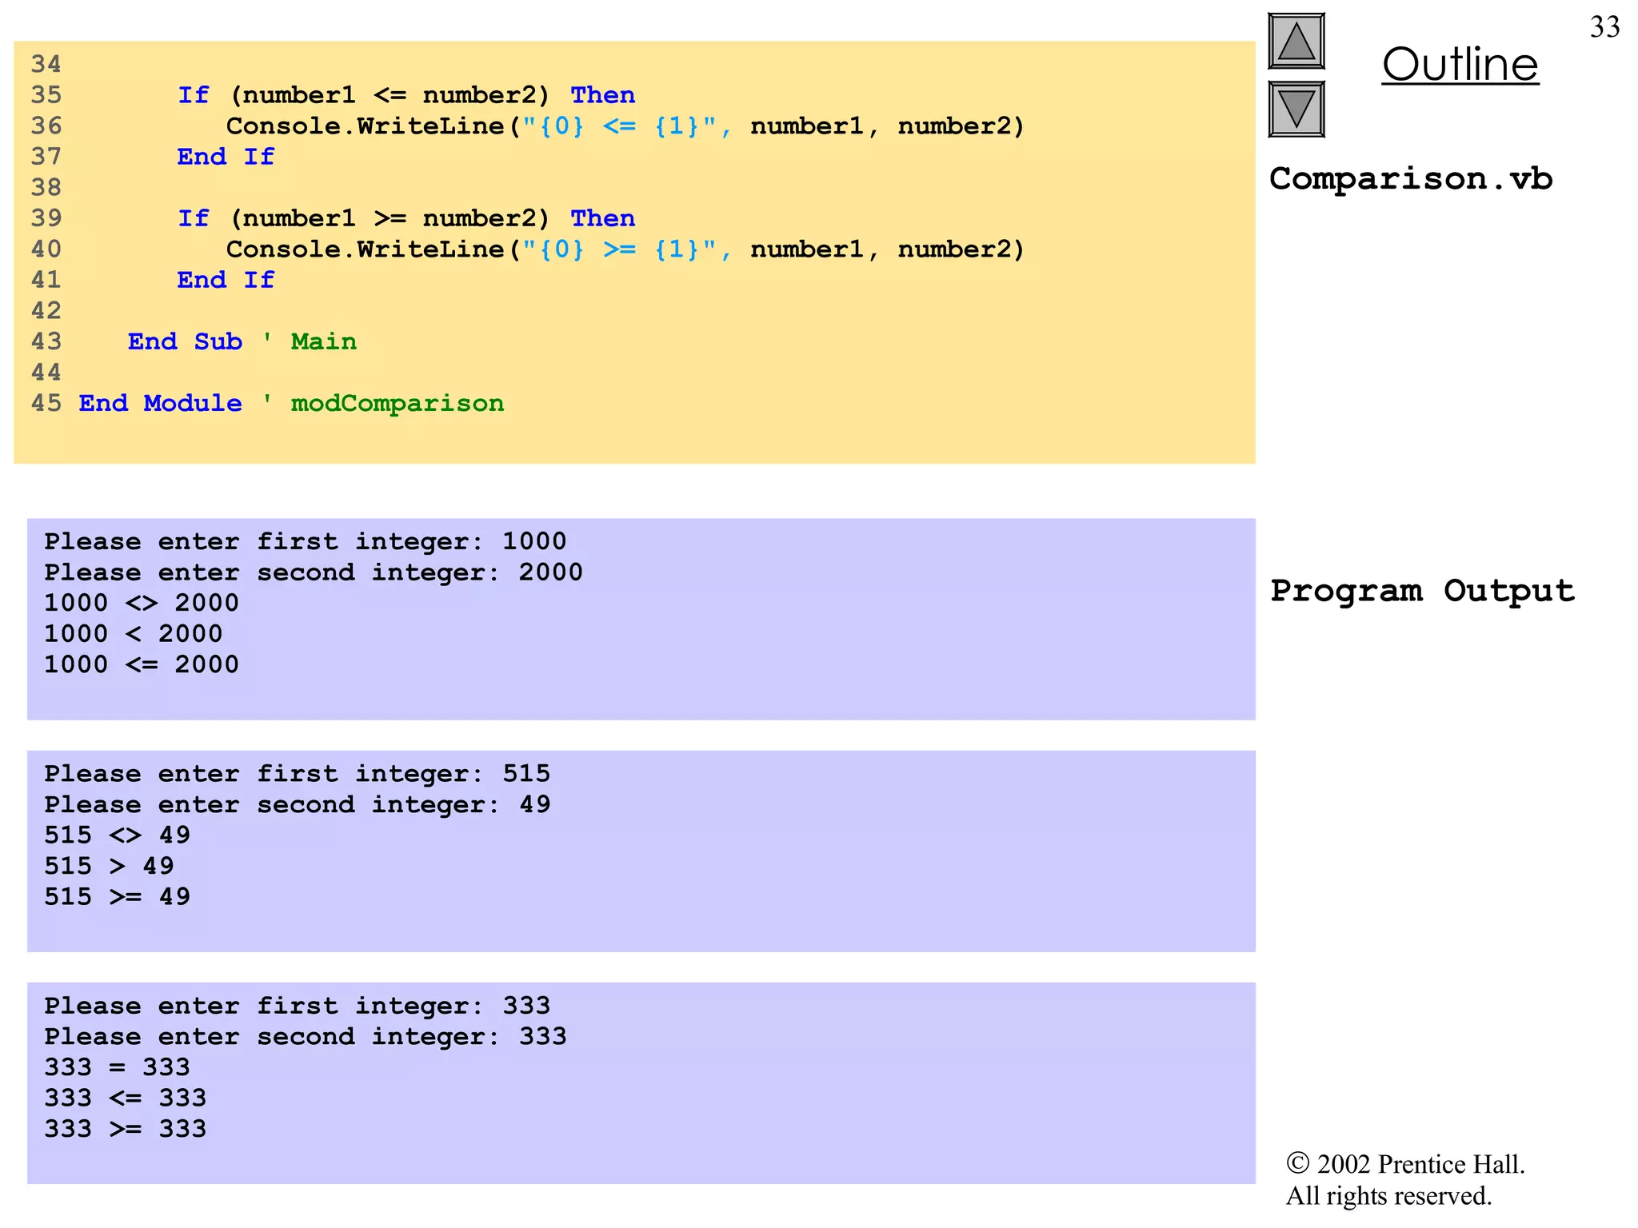Click the down arrow navigation button
This screenshot has height=1228, width=1638.
tap(1296, 109)
